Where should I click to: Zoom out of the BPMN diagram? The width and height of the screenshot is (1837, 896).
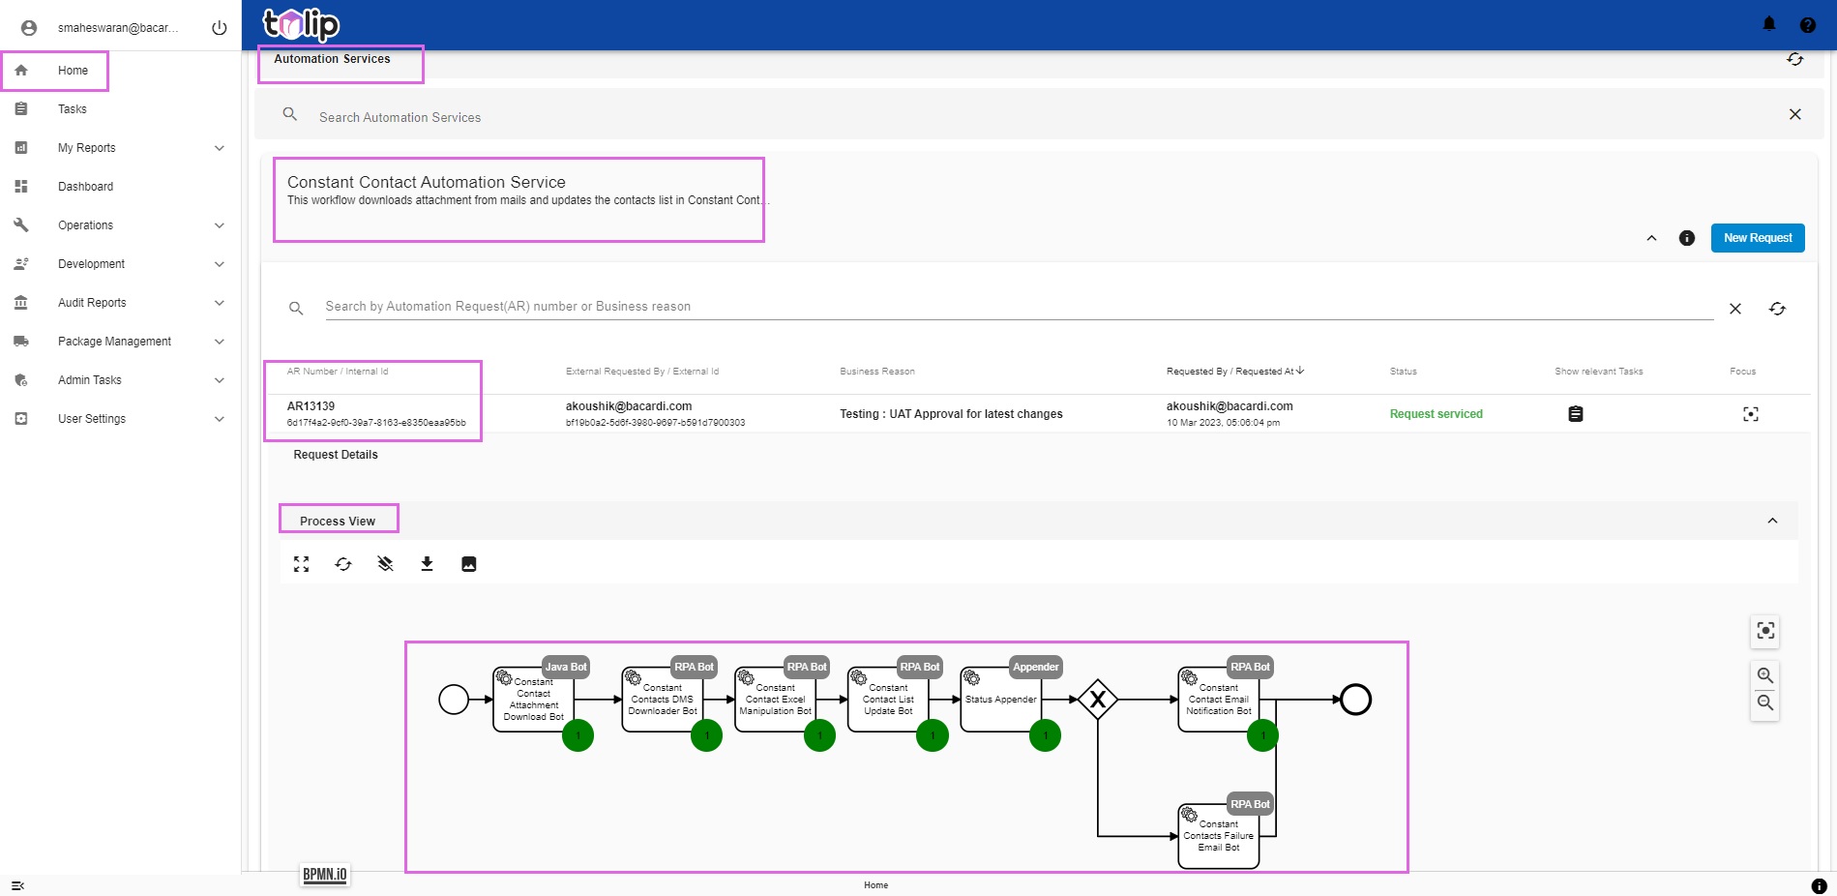1765,703
